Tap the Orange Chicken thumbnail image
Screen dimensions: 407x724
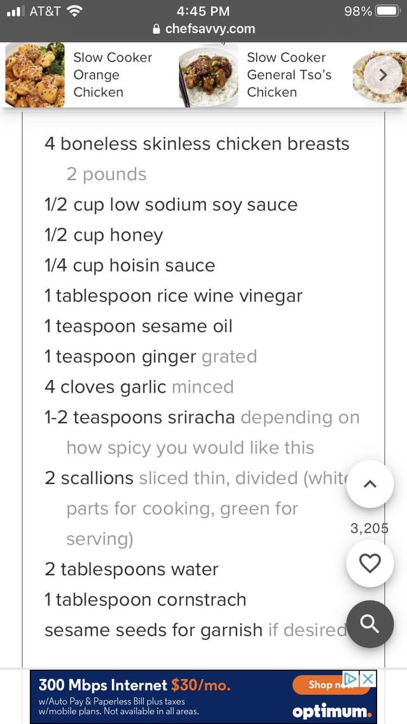(35, 74)
